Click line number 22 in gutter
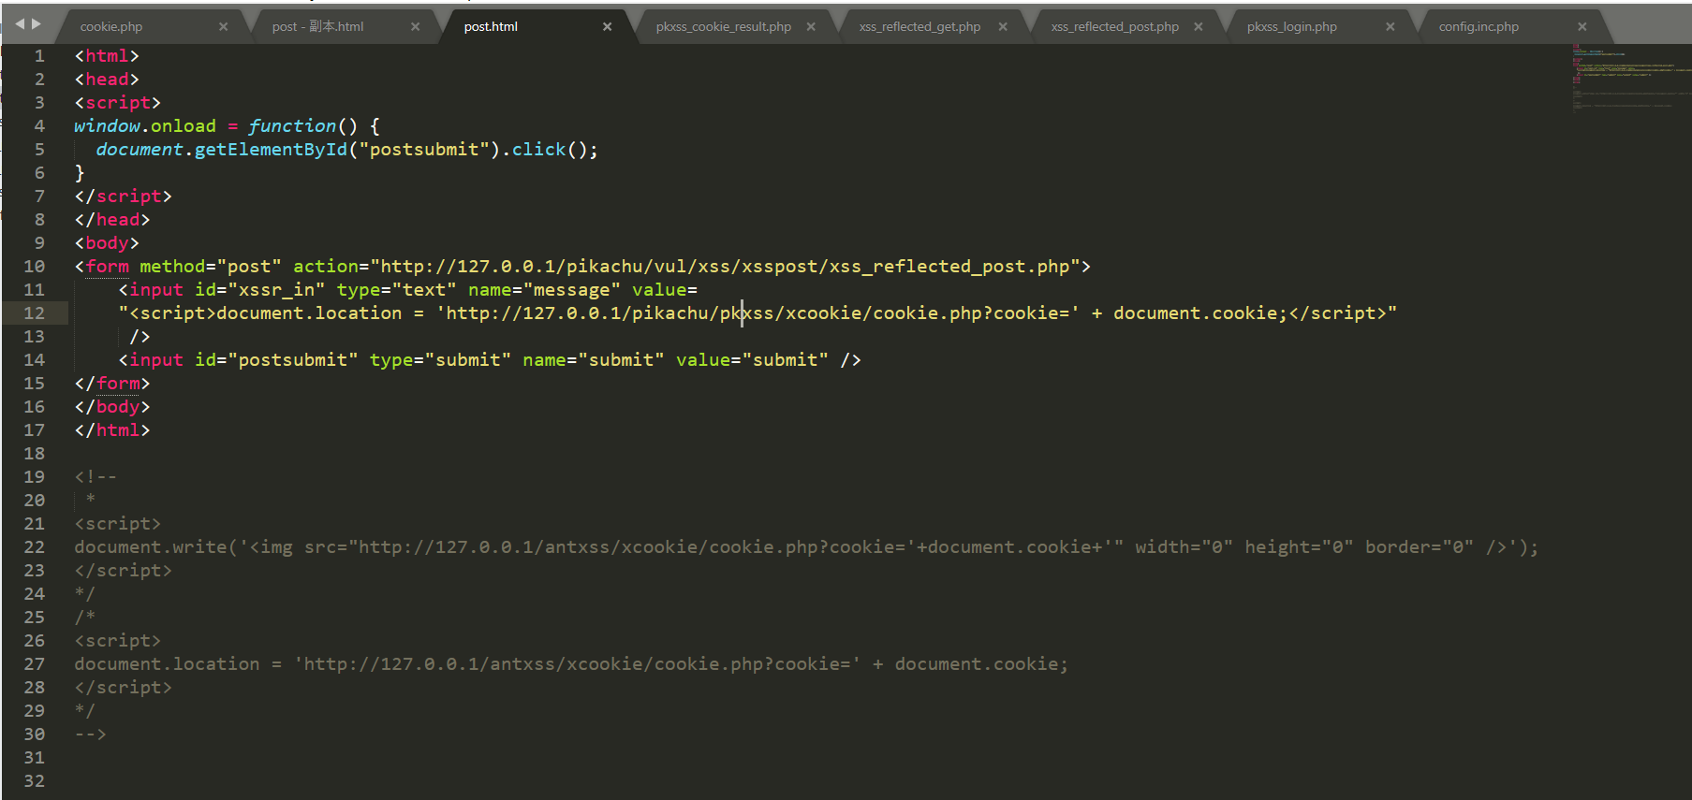The width and height of the screenshot is (1692, 800). (35, 546)
